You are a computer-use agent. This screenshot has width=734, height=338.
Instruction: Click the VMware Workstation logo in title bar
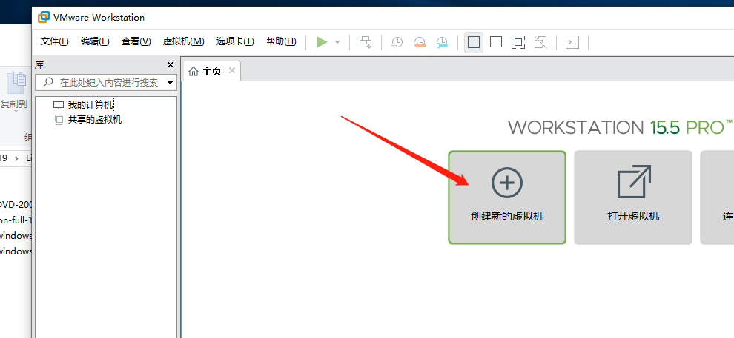click(44, 17)
